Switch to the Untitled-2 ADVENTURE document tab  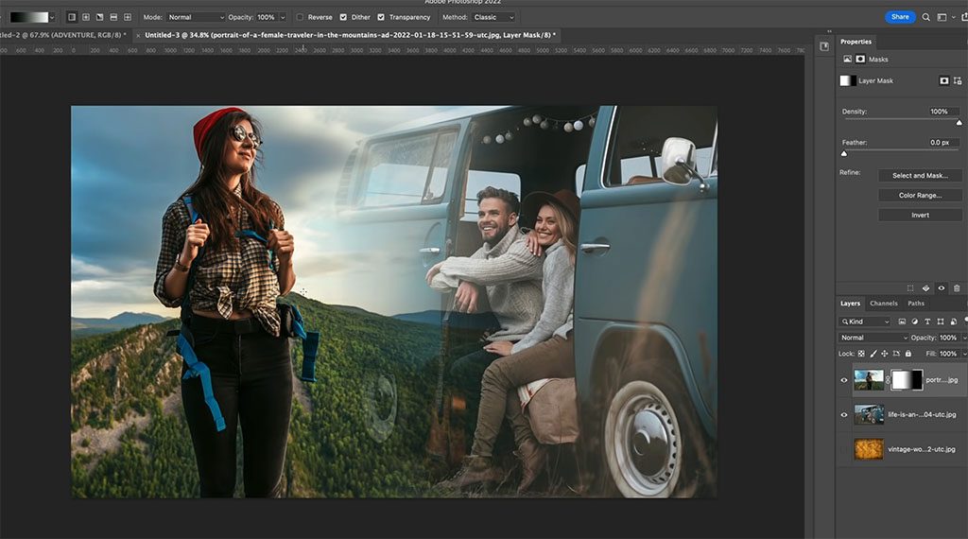(64, 35)
